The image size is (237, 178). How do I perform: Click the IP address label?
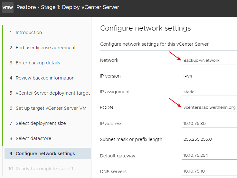pos(111,124)
